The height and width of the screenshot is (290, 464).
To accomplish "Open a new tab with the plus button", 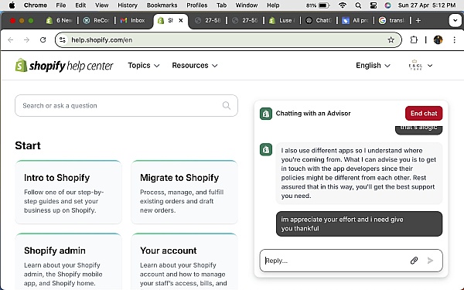I will point(418,20).
